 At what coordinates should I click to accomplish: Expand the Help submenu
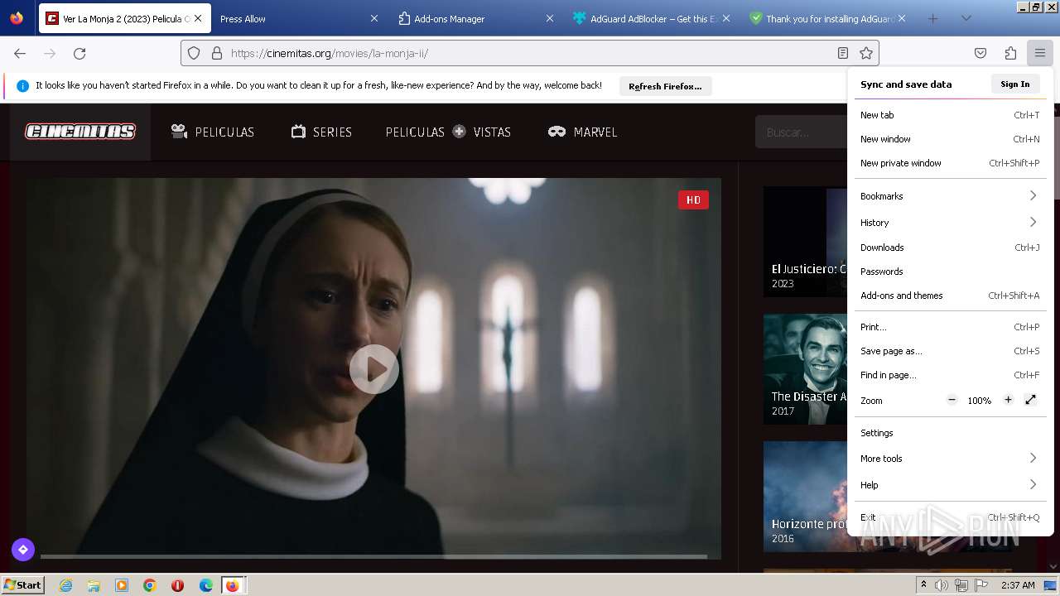pyautogui.click(x=950, y=485)
